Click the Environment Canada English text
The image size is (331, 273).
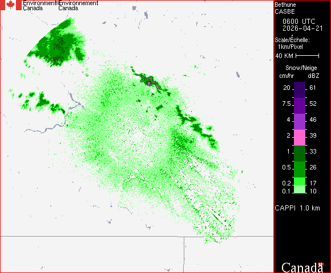(40, 6)
